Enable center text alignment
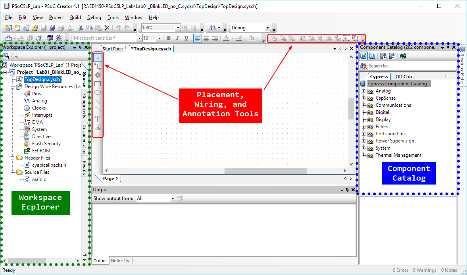Viewport: 467px width, 275px height. pos(206,38)
